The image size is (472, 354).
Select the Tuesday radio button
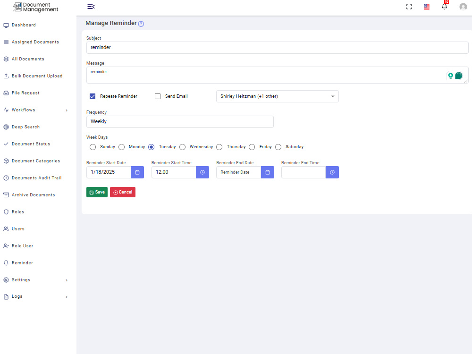[x=152, y=147]
